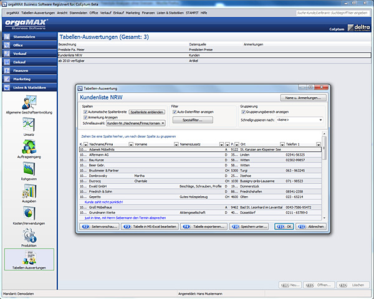Click Tabelle exportieren button
Screen dimensions: 374x299
[x=204, y=227]
